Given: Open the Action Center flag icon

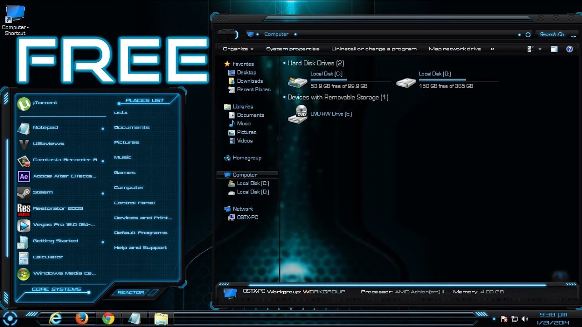Looking at the screenshot, I should [504, 319].
